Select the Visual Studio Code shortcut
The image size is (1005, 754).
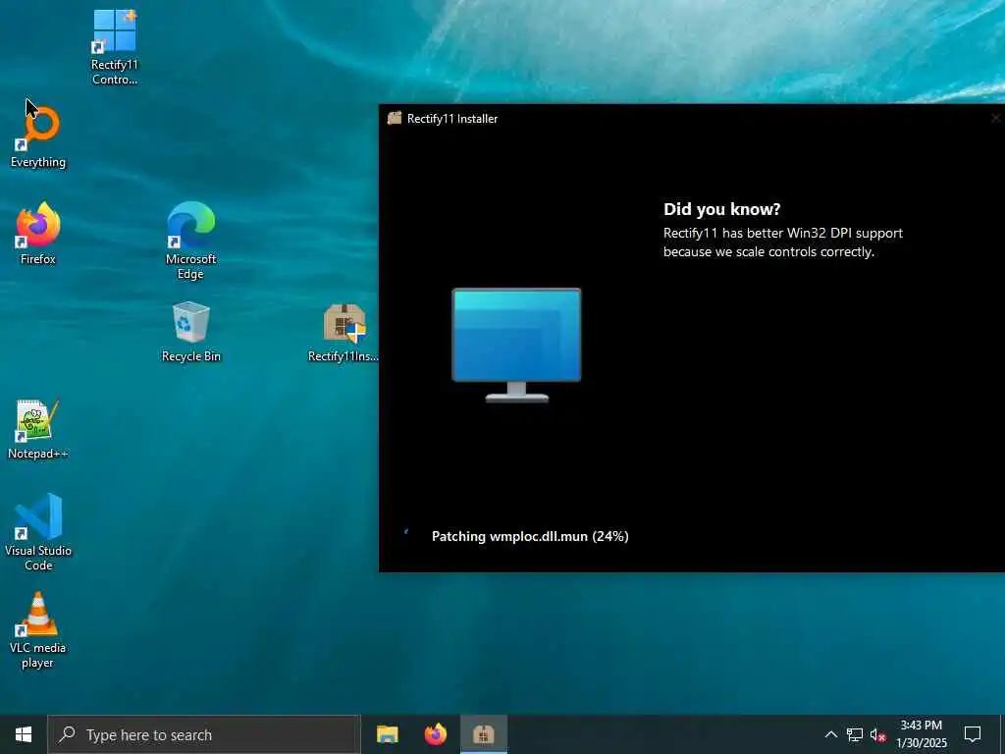tap(38, 531)
